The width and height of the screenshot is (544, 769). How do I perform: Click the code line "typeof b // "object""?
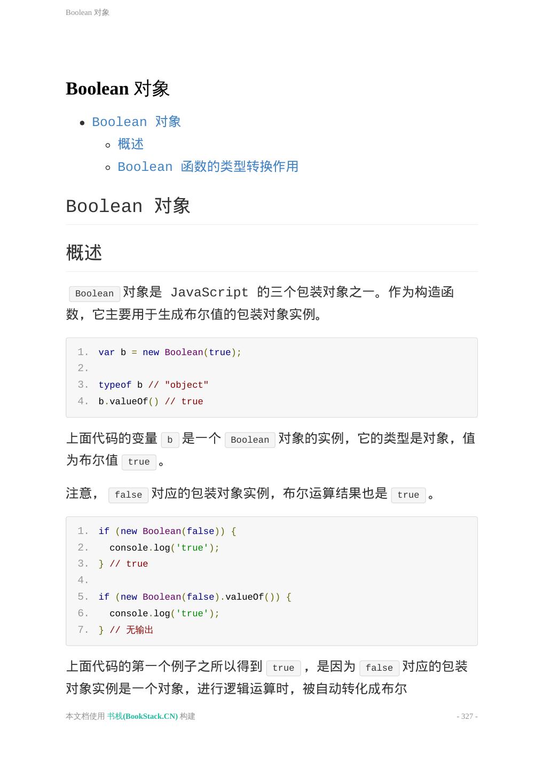153,385
